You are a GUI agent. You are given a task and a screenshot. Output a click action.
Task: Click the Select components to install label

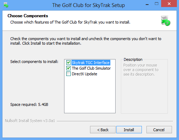34,62
